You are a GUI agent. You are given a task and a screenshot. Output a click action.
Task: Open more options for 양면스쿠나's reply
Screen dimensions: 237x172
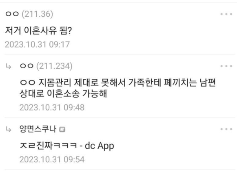click(x=226, y=129)
